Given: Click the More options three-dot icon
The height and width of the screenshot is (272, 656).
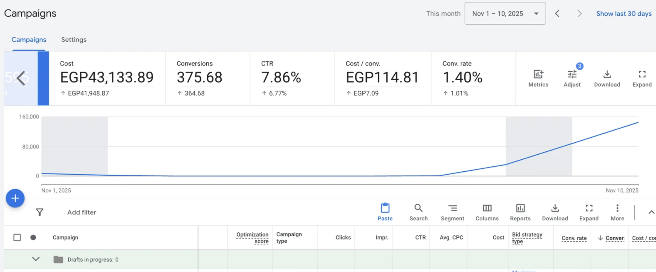Looking at the screenshot, I should pos(617,208).
